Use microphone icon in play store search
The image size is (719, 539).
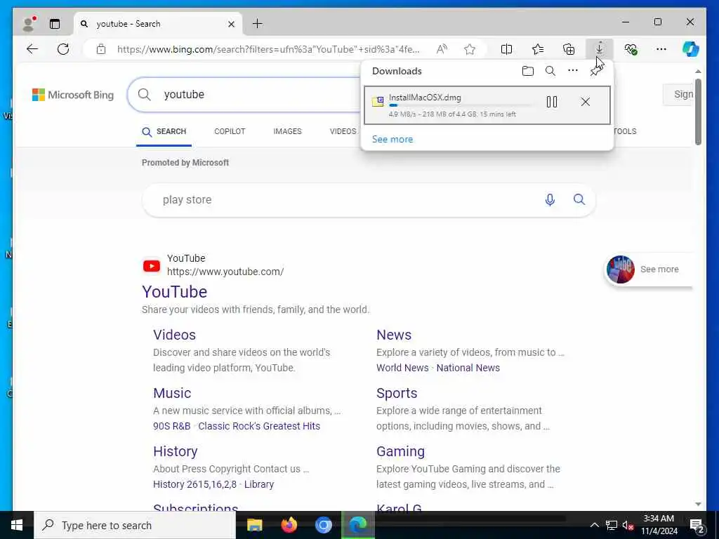click(550, 200)
